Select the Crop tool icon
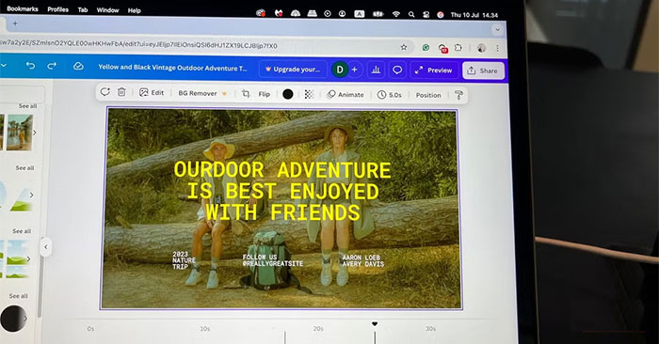 (246, 94)
